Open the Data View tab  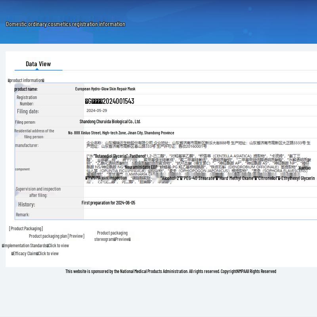pos(38,64)
